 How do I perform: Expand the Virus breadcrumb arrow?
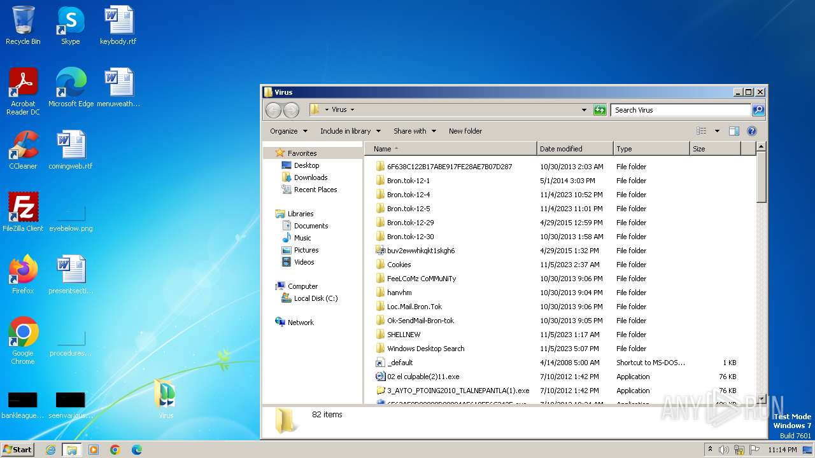click(352, 110)
